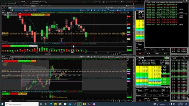Image resolution: width=189 pixels, height=106 pixels.
Task: Open the flask studies icon on XPEV chart
Action: tap(91, 10)
